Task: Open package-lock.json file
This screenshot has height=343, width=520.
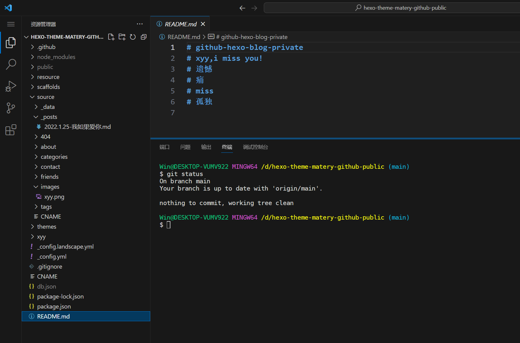Action: (x=86, y=296)
